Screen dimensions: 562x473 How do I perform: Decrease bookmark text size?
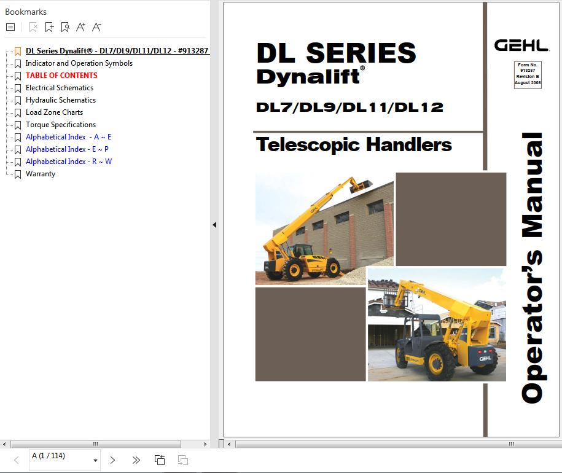click(x=96, y=27)
